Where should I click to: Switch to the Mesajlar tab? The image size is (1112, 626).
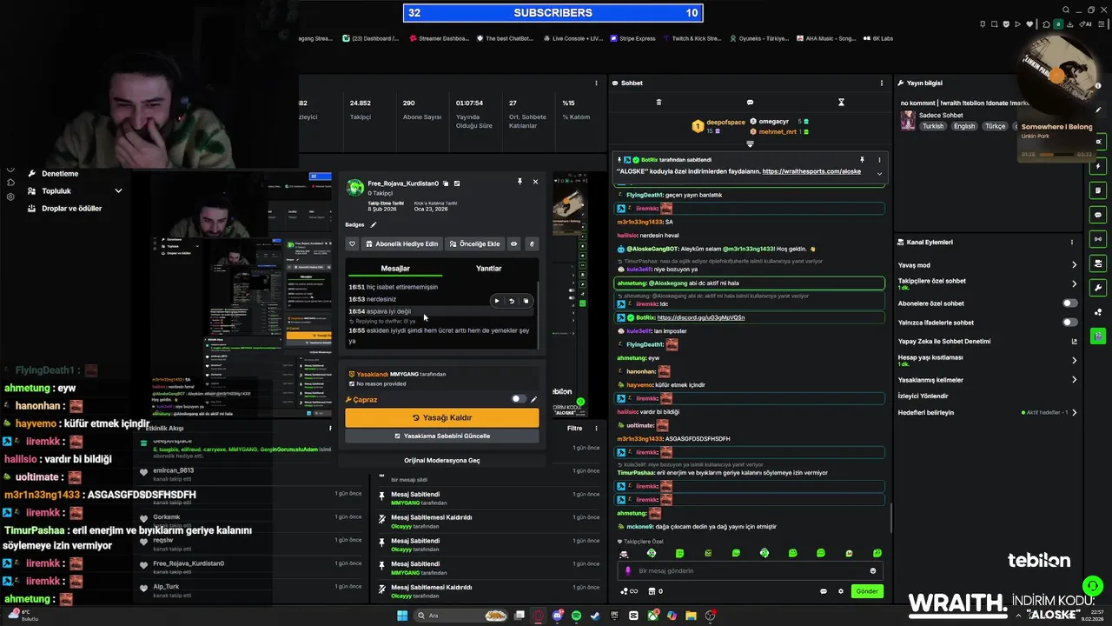point(395,269)
